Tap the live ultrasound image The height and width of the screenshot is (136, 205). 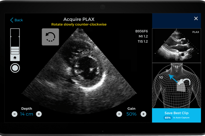[x=85, y=68]
